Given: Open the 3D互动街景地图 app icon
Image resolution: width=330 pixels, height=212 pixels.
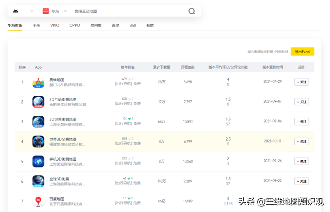Looking at the screenshot, I should (38, 102).
